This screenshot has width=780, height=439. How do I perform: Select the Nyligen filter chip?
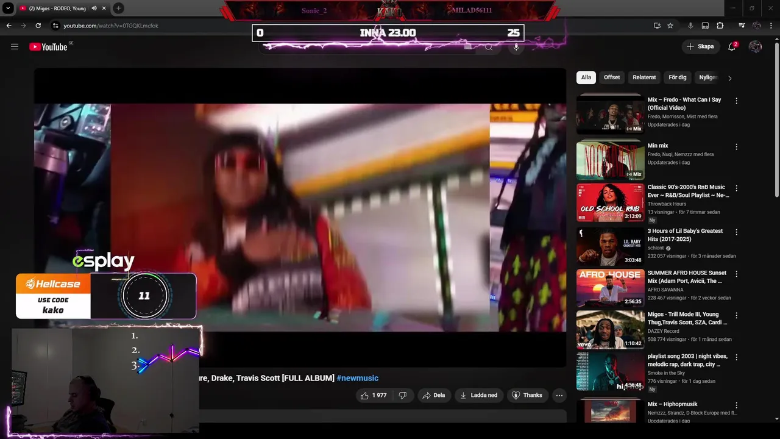click(x=708, y=77)
